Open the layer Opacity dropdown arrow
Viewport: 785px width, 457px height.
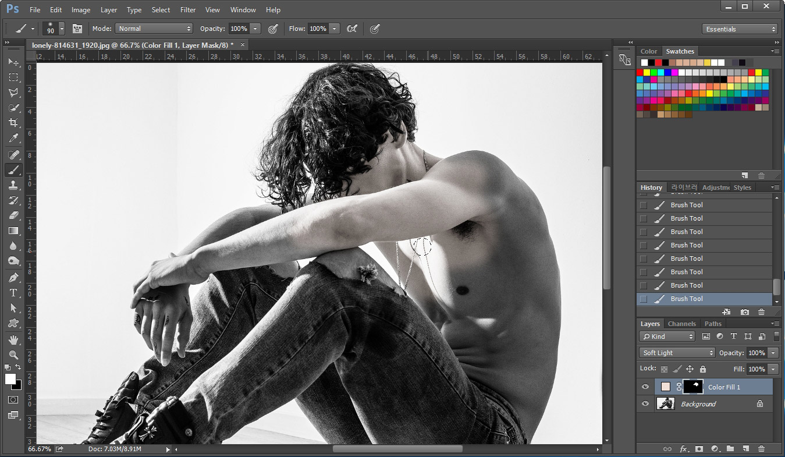click(773, 353)
